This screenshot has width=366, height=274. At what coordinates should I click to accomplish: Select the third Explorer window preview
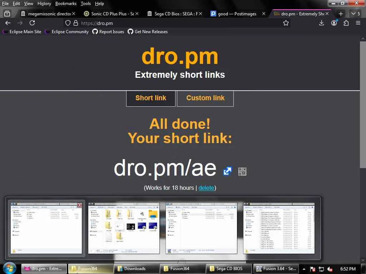click(x=202, y=228)
